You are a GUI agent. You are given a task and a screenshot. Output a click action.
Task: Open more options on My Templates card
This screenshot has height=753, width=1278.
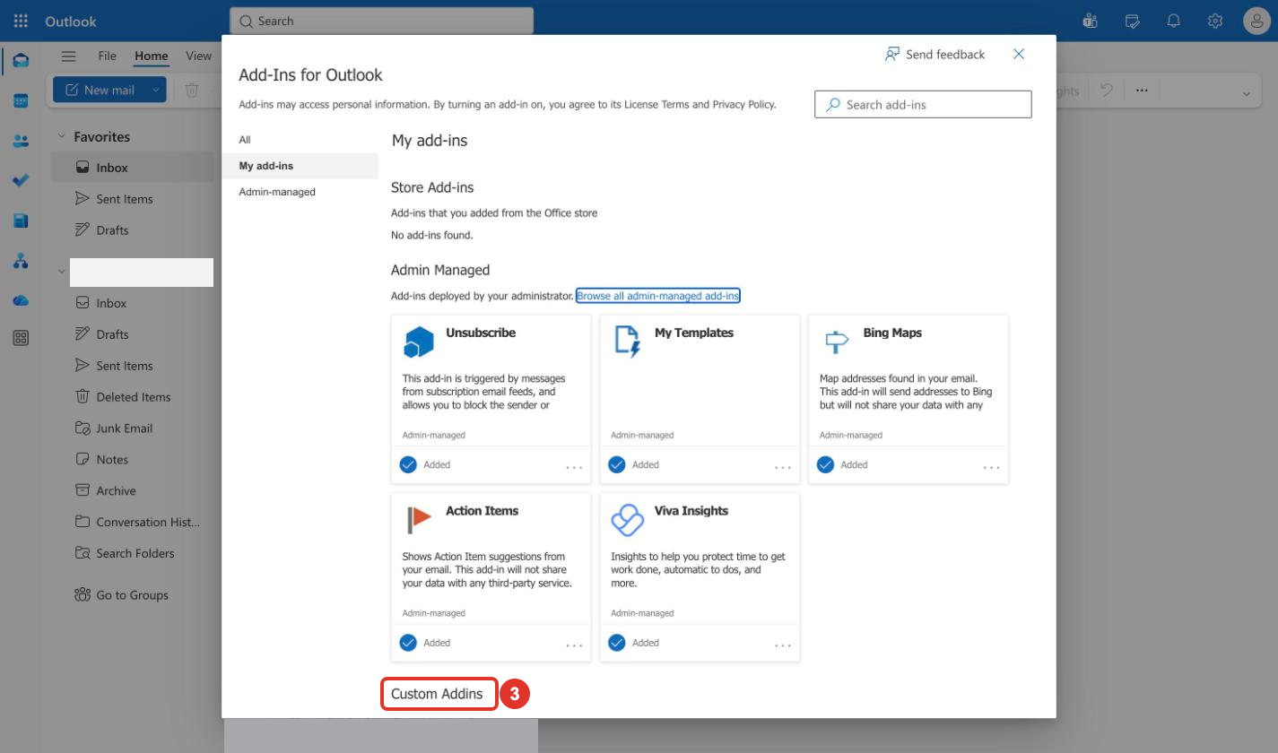[783, 467]
